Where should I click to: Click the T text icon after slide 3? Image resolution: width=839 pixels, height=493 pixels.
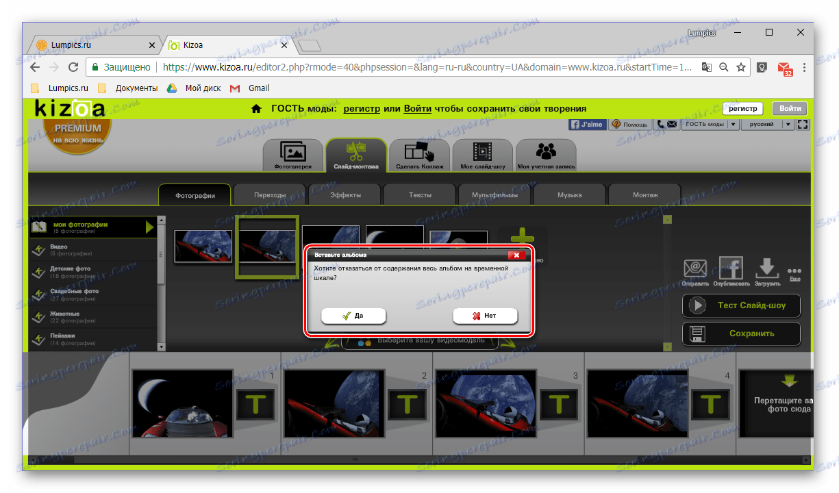click(560, 405)
